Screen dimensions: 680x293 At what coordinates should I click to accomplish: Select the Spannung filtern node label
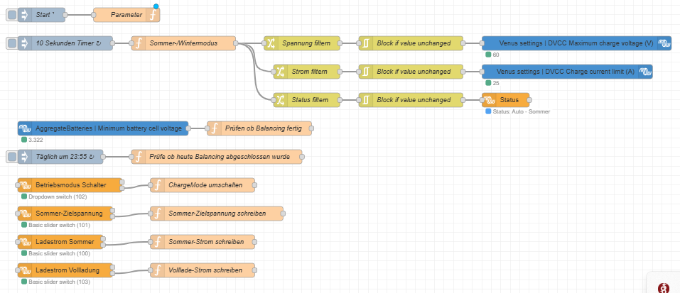306,43
